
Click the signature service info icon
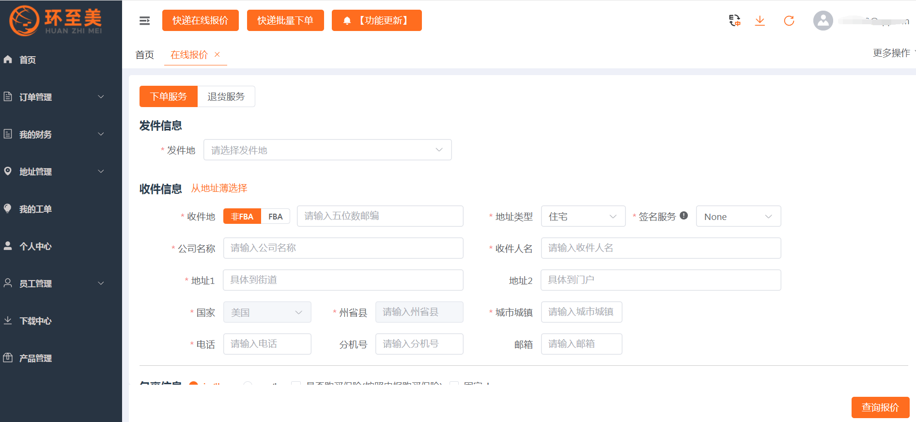point(683,216)
